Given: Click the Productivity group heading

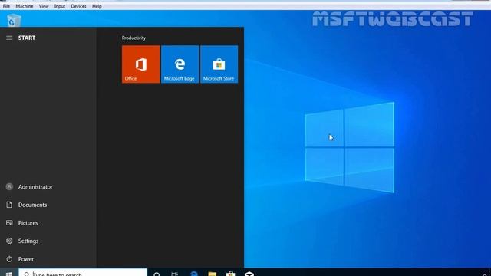Looking at the screenshot, I should [x=133, y=38].
